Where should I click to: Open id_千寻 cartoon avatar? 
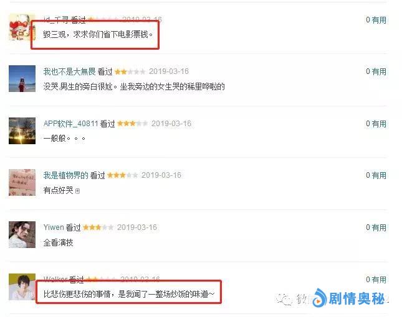pyautogui.click(x=22, y=27)
